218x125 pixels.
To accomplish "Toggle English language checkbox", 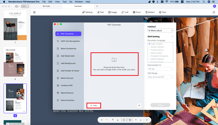I will pos(149,44).
